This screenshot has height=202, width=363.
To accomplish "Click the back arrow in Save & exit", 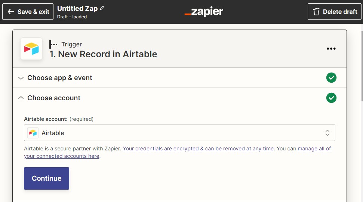I will tap(10, 12).
